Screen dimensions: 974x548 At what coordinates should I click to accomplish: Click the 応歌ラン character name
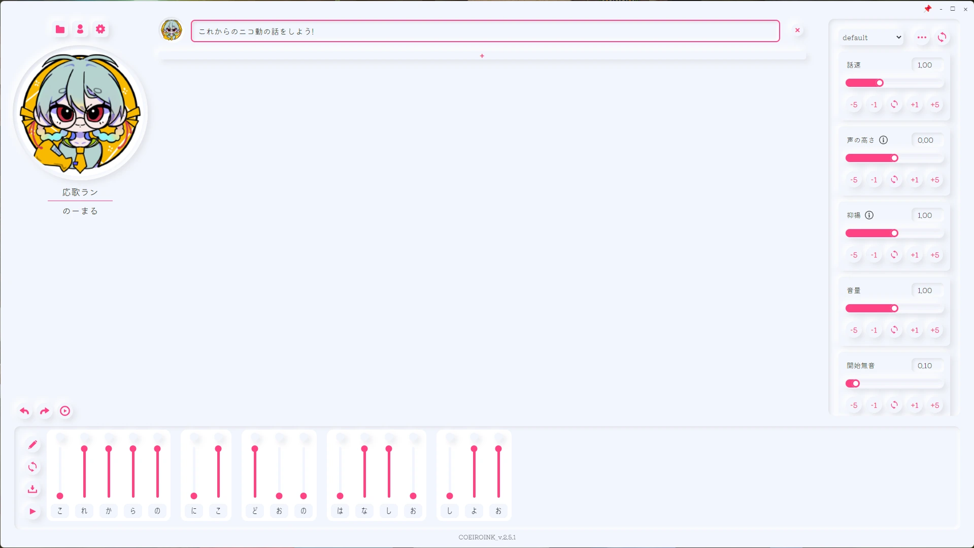(80, 192)
